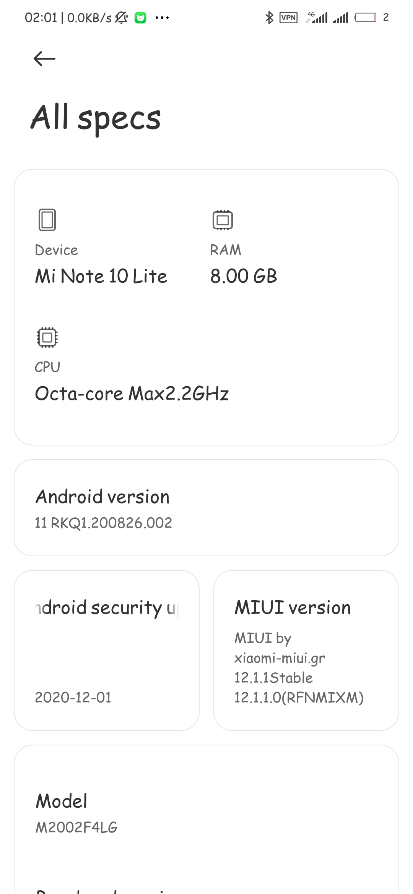413x894 pixels.
Task: Open the MIUI version card
Action: click(306, 650)
